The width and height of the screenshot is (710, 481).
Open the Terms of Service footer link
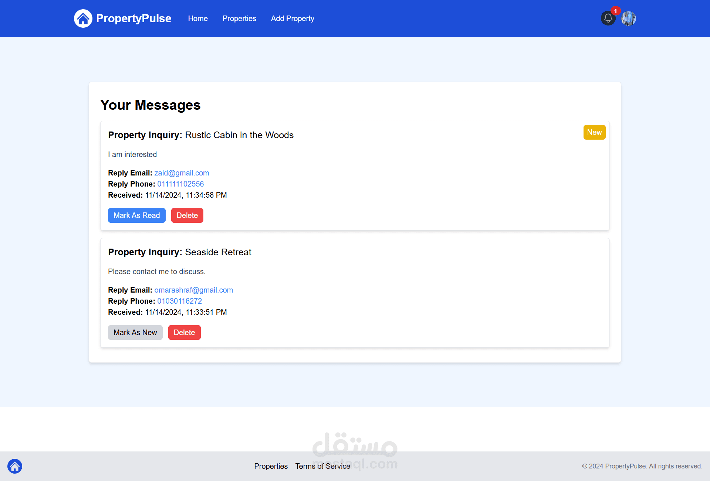pos(322,466)
